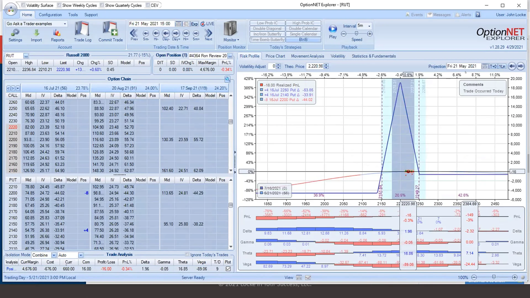
Task: Select the BWB strategy button
Action: point(303,39)
